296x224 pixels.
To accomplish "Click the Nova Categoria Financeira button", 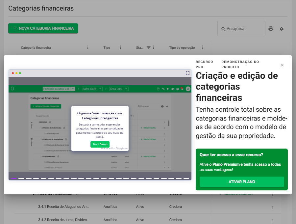I will tap(43, 28).
